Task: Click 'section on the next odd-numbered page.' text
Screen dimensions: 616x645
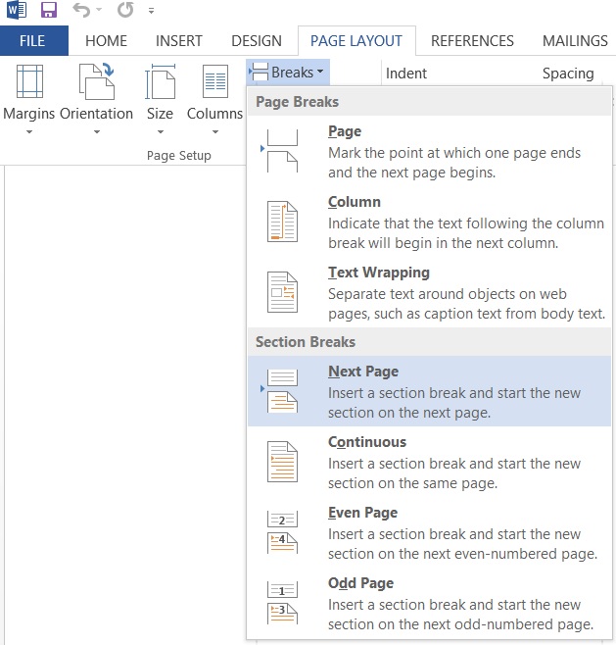Action: 460,624
